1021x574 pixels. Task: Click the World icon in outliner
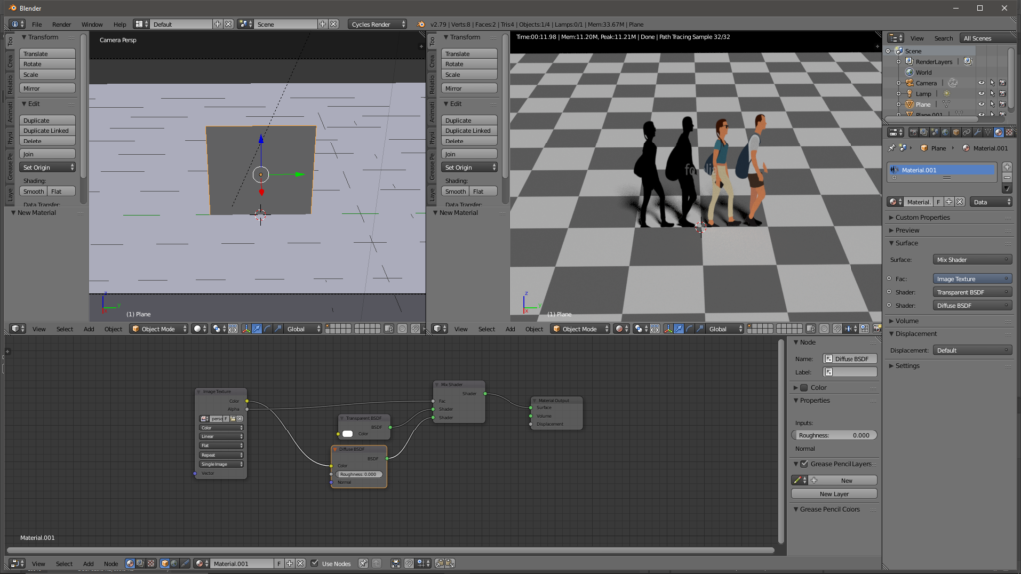coord(909,72)
